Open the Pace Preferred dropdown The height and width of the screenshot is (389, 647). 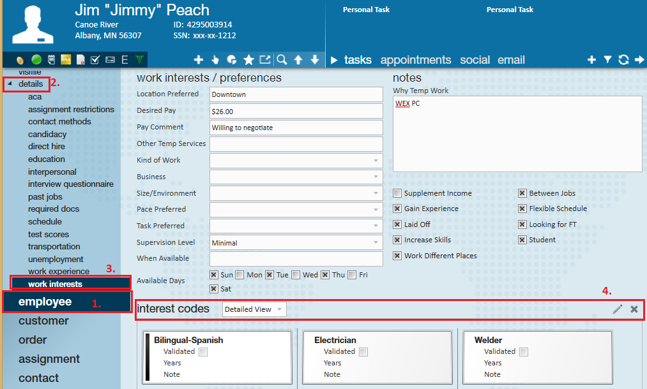296,209
